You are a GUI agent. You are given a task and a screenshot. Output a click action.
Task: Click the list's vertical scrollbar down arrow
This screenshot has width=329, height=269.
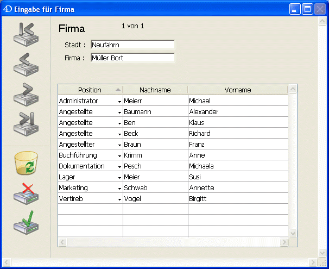(293, 233)
